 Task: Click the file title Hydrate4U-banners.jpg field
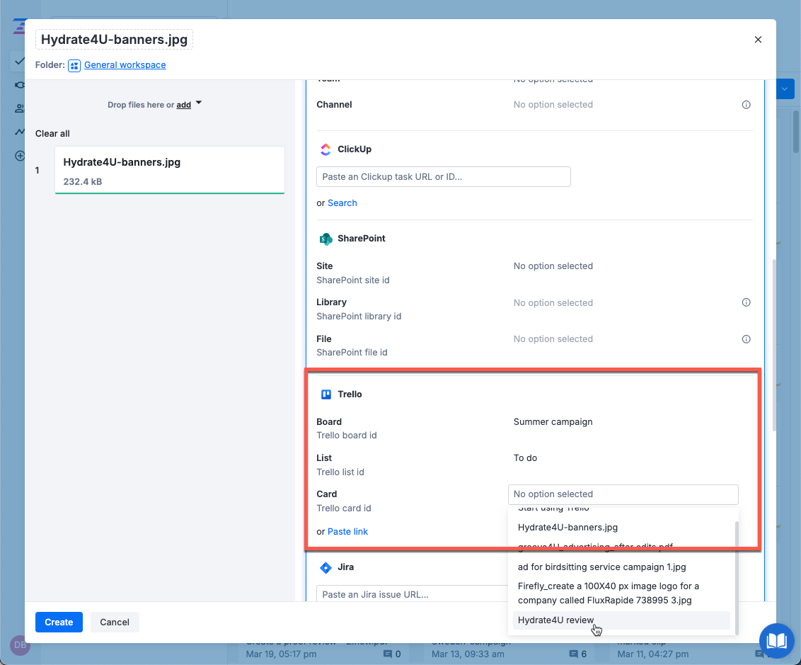pyautogui.click(x=114, y=40)
